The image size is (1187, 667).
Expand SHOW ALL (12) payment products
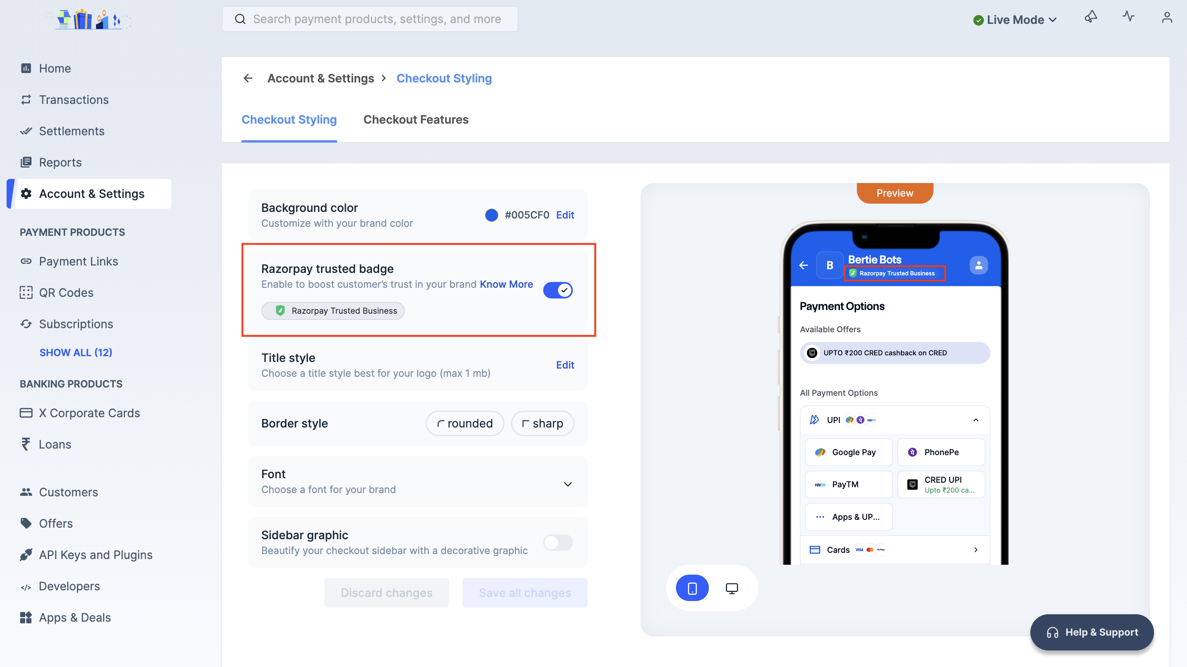[x=75, y=352]
